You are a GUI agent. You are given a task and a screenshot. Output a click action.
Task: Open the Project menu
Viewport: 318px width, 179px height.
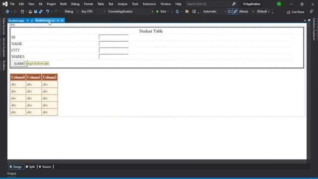51,4
